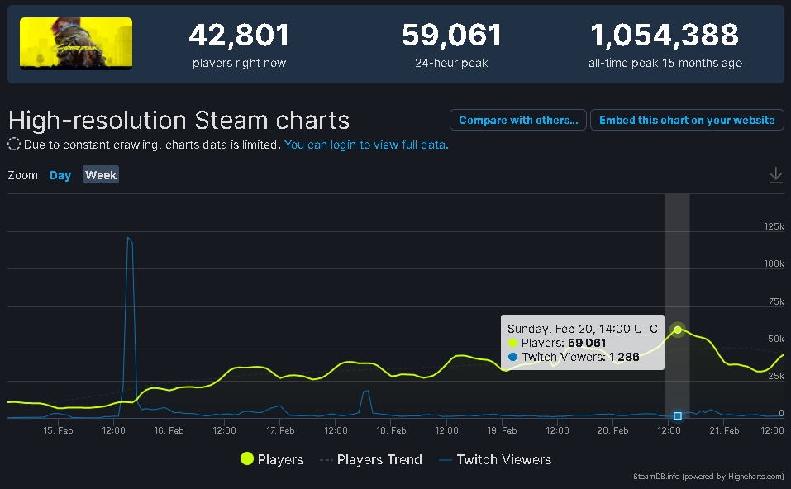Open the Compare with others dialog
This screenshot has width=791, height=489.
pos(517,120)
